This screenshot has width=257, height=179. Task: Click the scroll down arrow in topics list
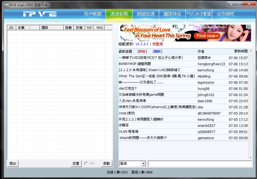coord(250,158)
